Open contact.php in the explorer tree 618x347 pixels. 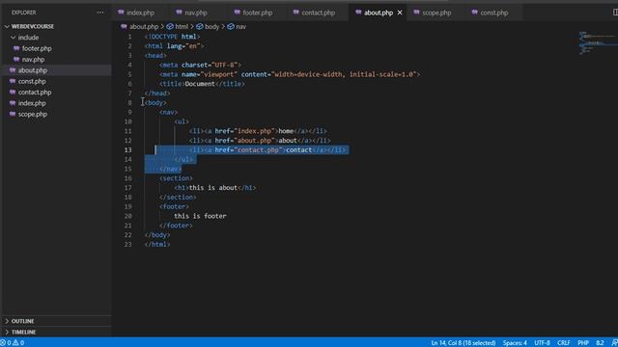tap(35, 93)
